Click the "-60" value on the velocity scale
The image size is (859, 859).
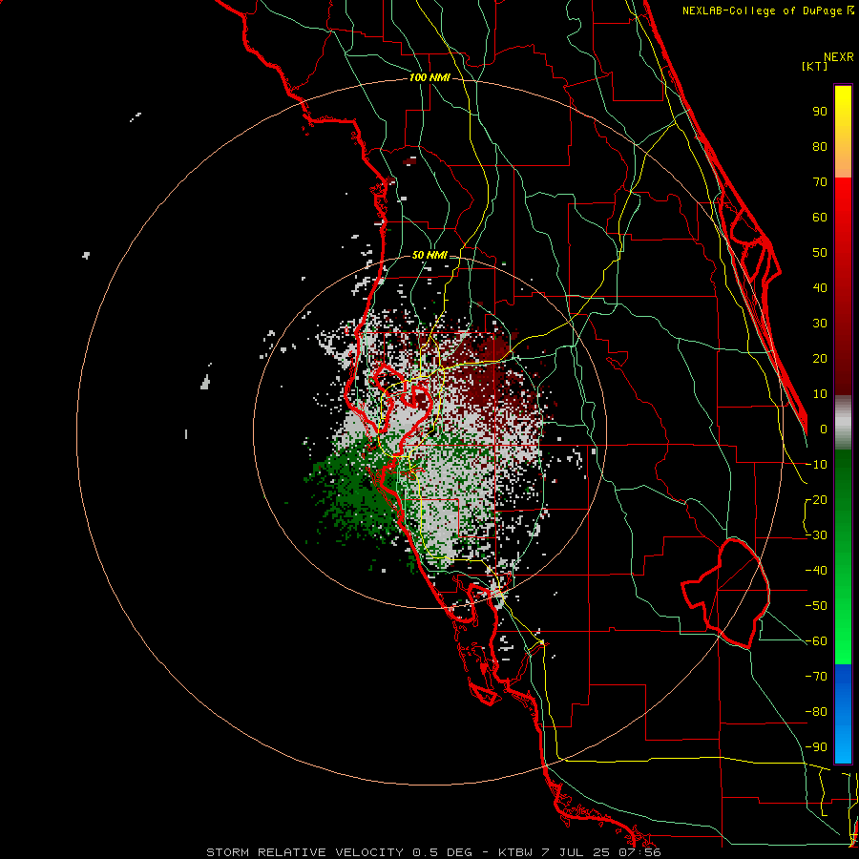point(816,641)
